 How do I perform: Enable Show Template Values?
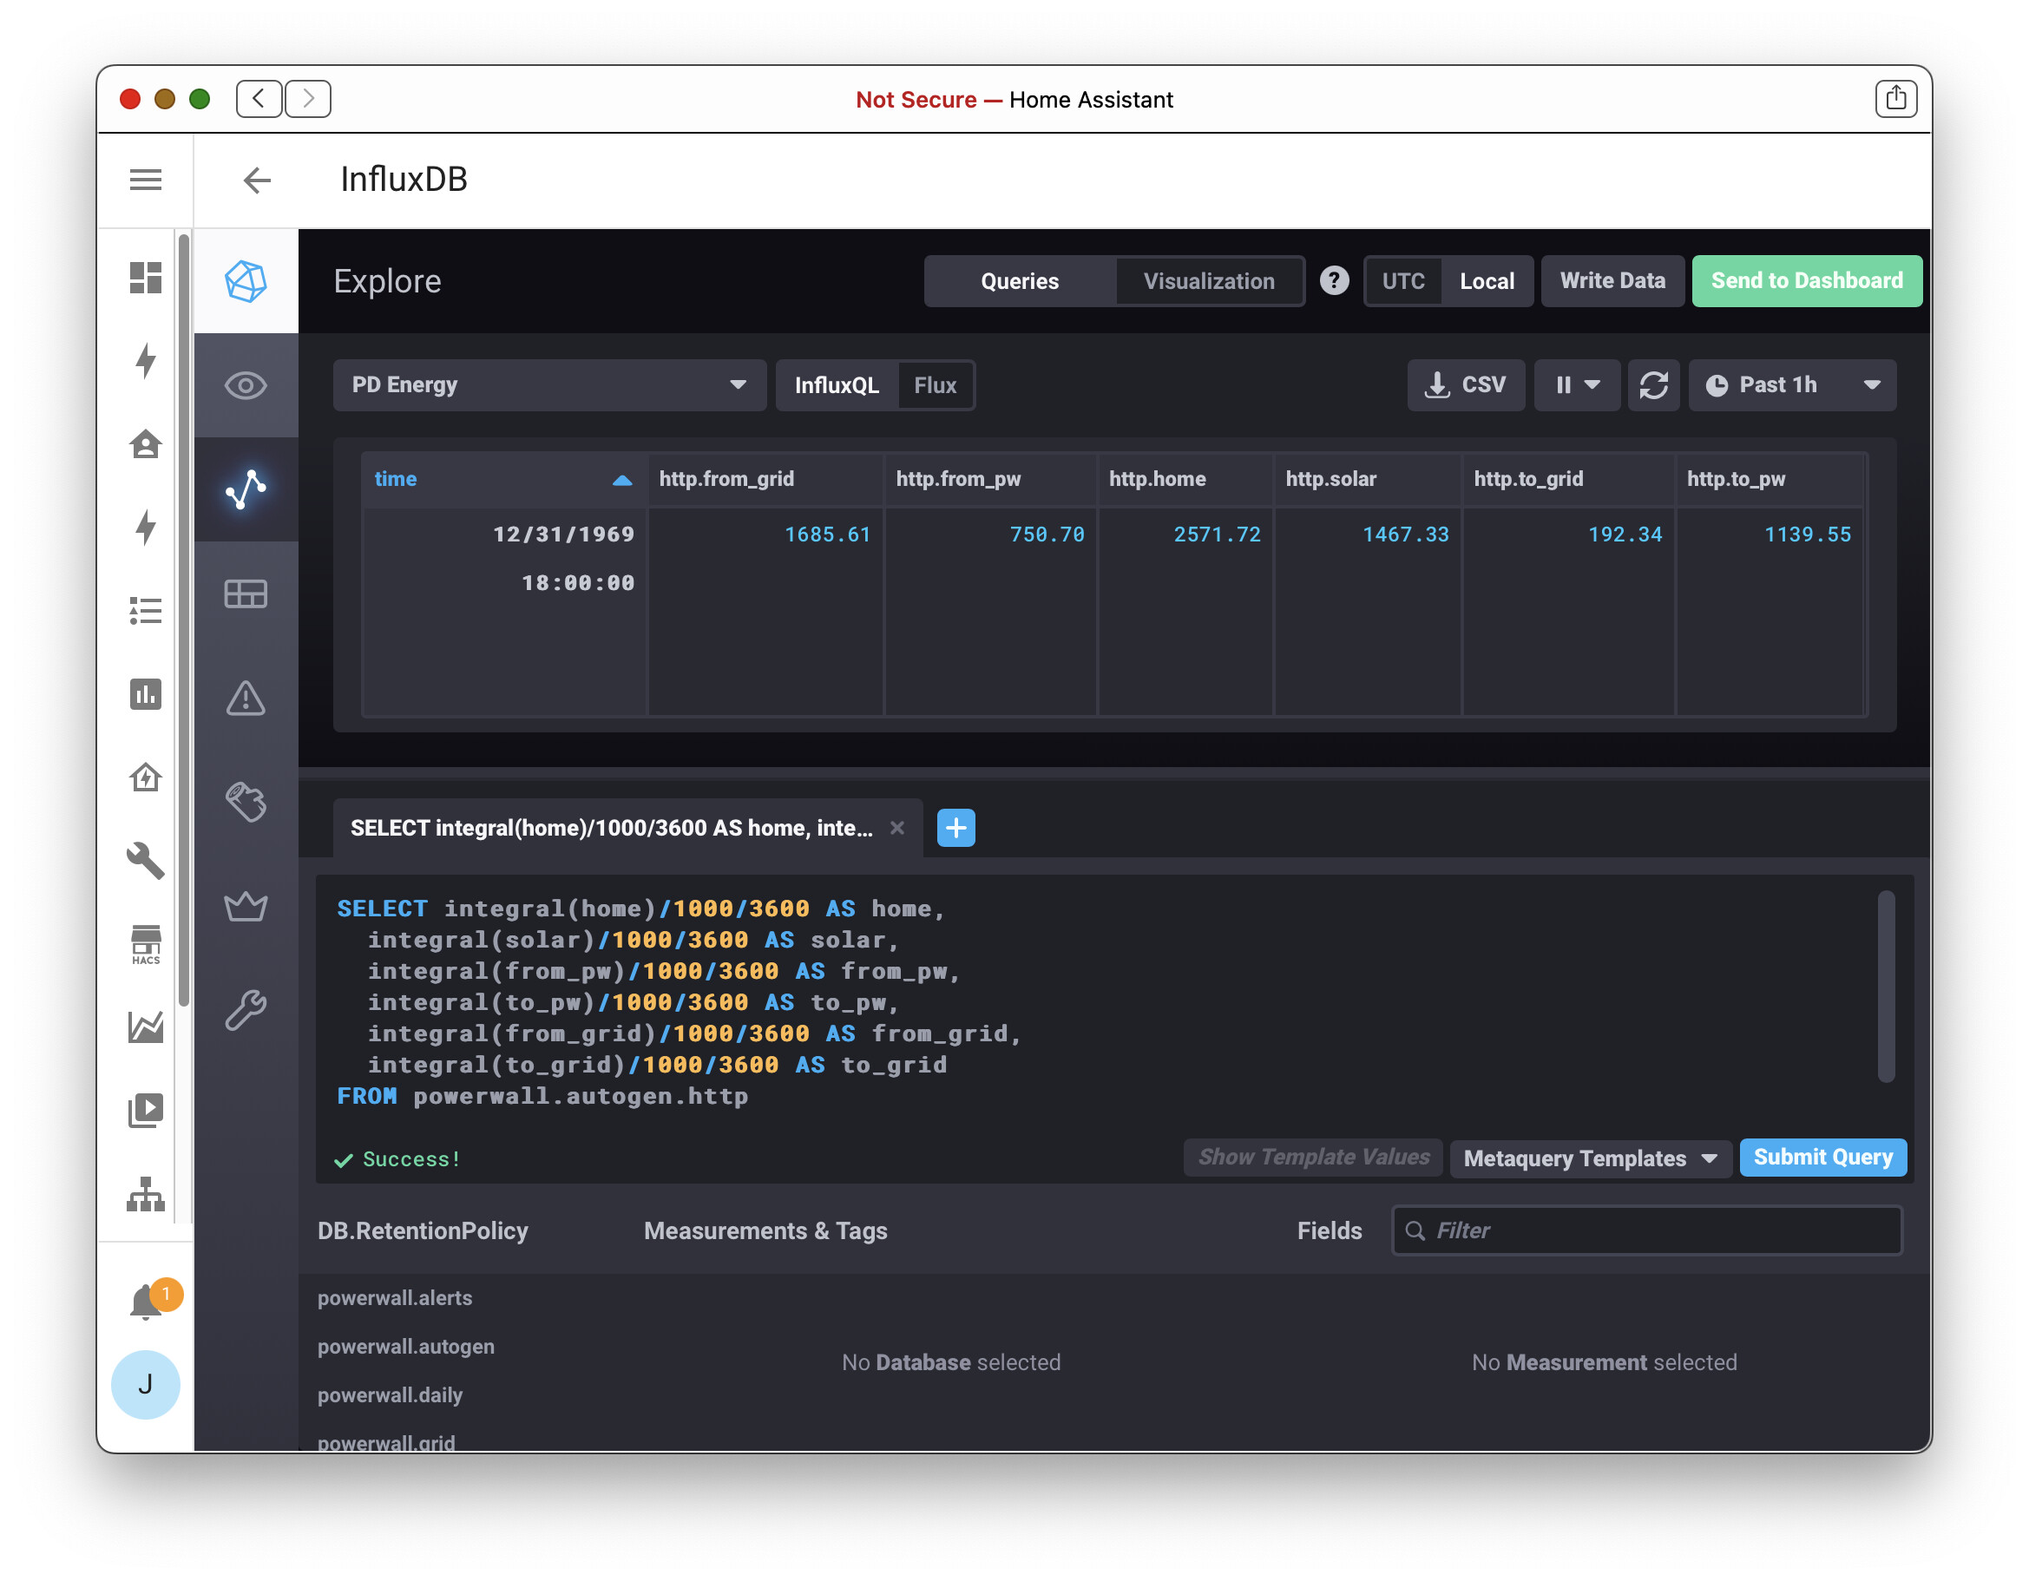tap(1313, 1158)
